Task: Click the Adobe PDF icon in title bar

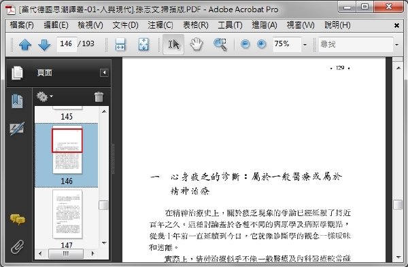Action: point(11,10)
